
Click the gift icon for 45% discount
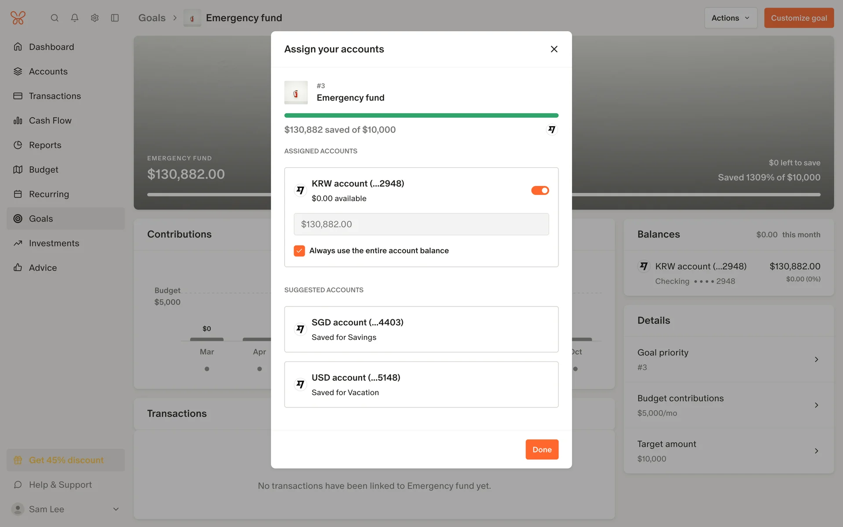18,460
